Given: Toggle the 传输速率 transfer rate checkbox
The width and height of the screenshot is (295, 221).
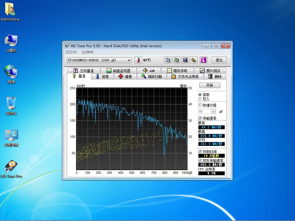Looking at the screenshot, I should click(x=200, y=118).
